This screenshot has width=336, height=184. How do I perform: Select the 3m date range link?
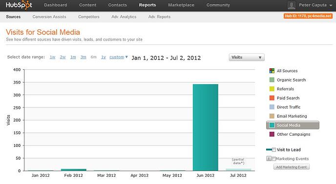83,57
